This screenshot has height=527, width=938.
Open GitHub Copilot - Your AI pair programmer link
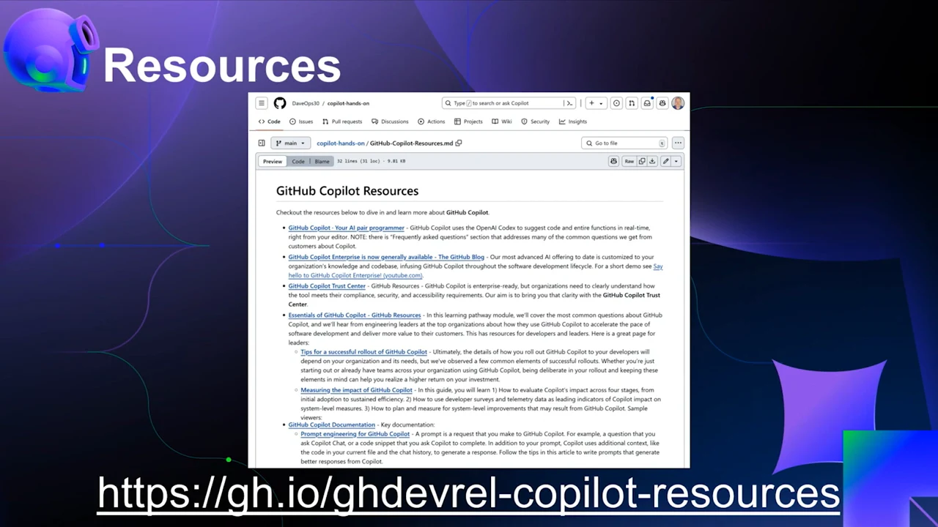[346, 228]
